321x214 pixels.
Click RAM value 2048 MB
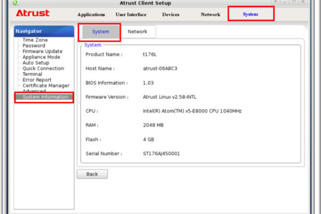click(x=153, y=125)
